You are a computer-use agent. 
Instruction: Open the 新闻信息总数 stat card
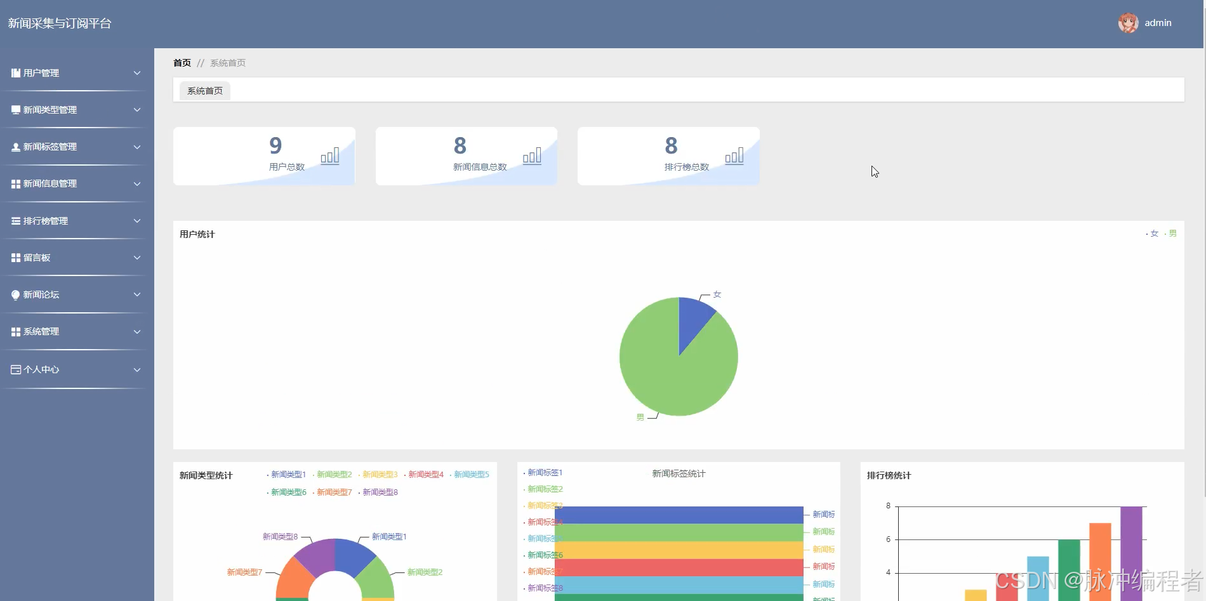click(467, 156)
